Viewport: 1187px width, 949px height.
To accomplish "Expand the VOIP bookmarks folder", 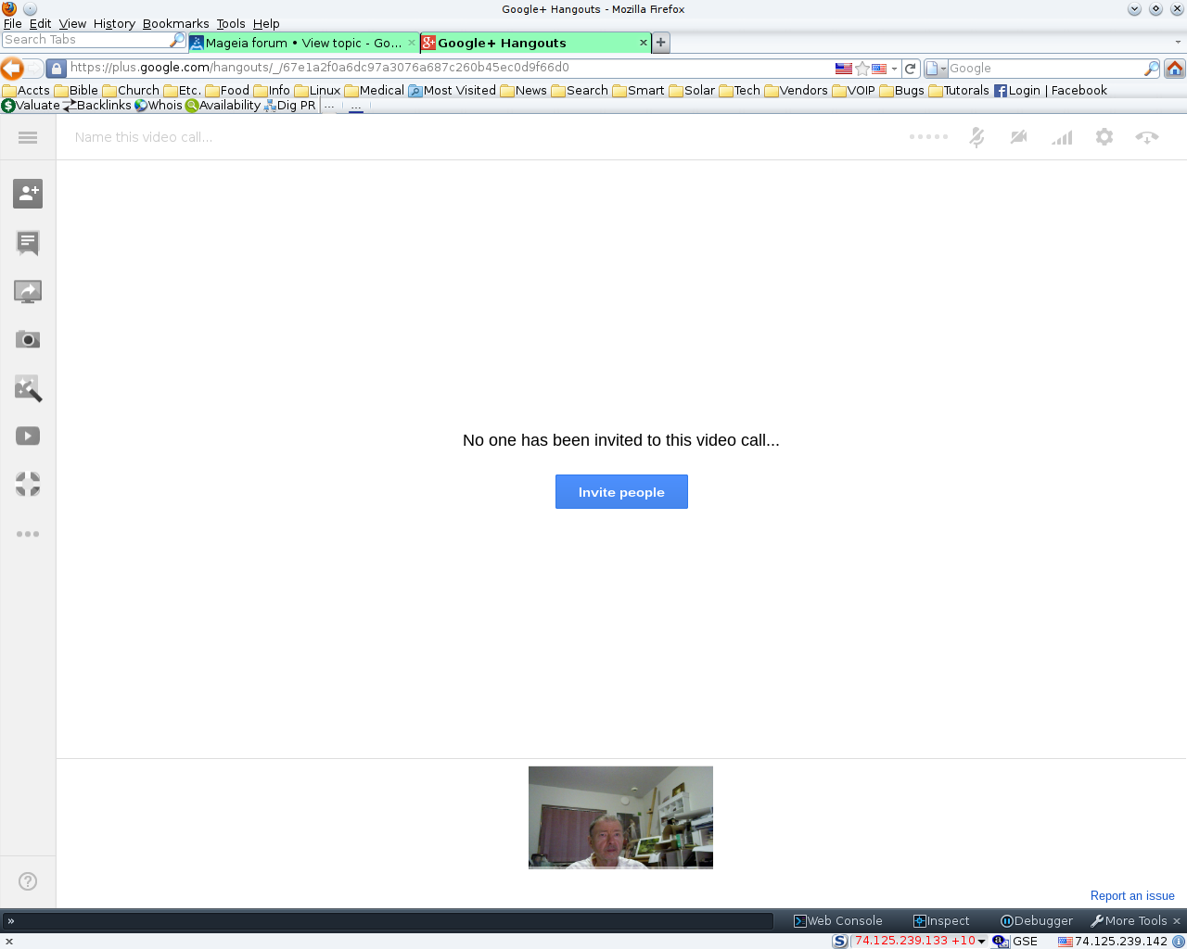I will (853, 91).
